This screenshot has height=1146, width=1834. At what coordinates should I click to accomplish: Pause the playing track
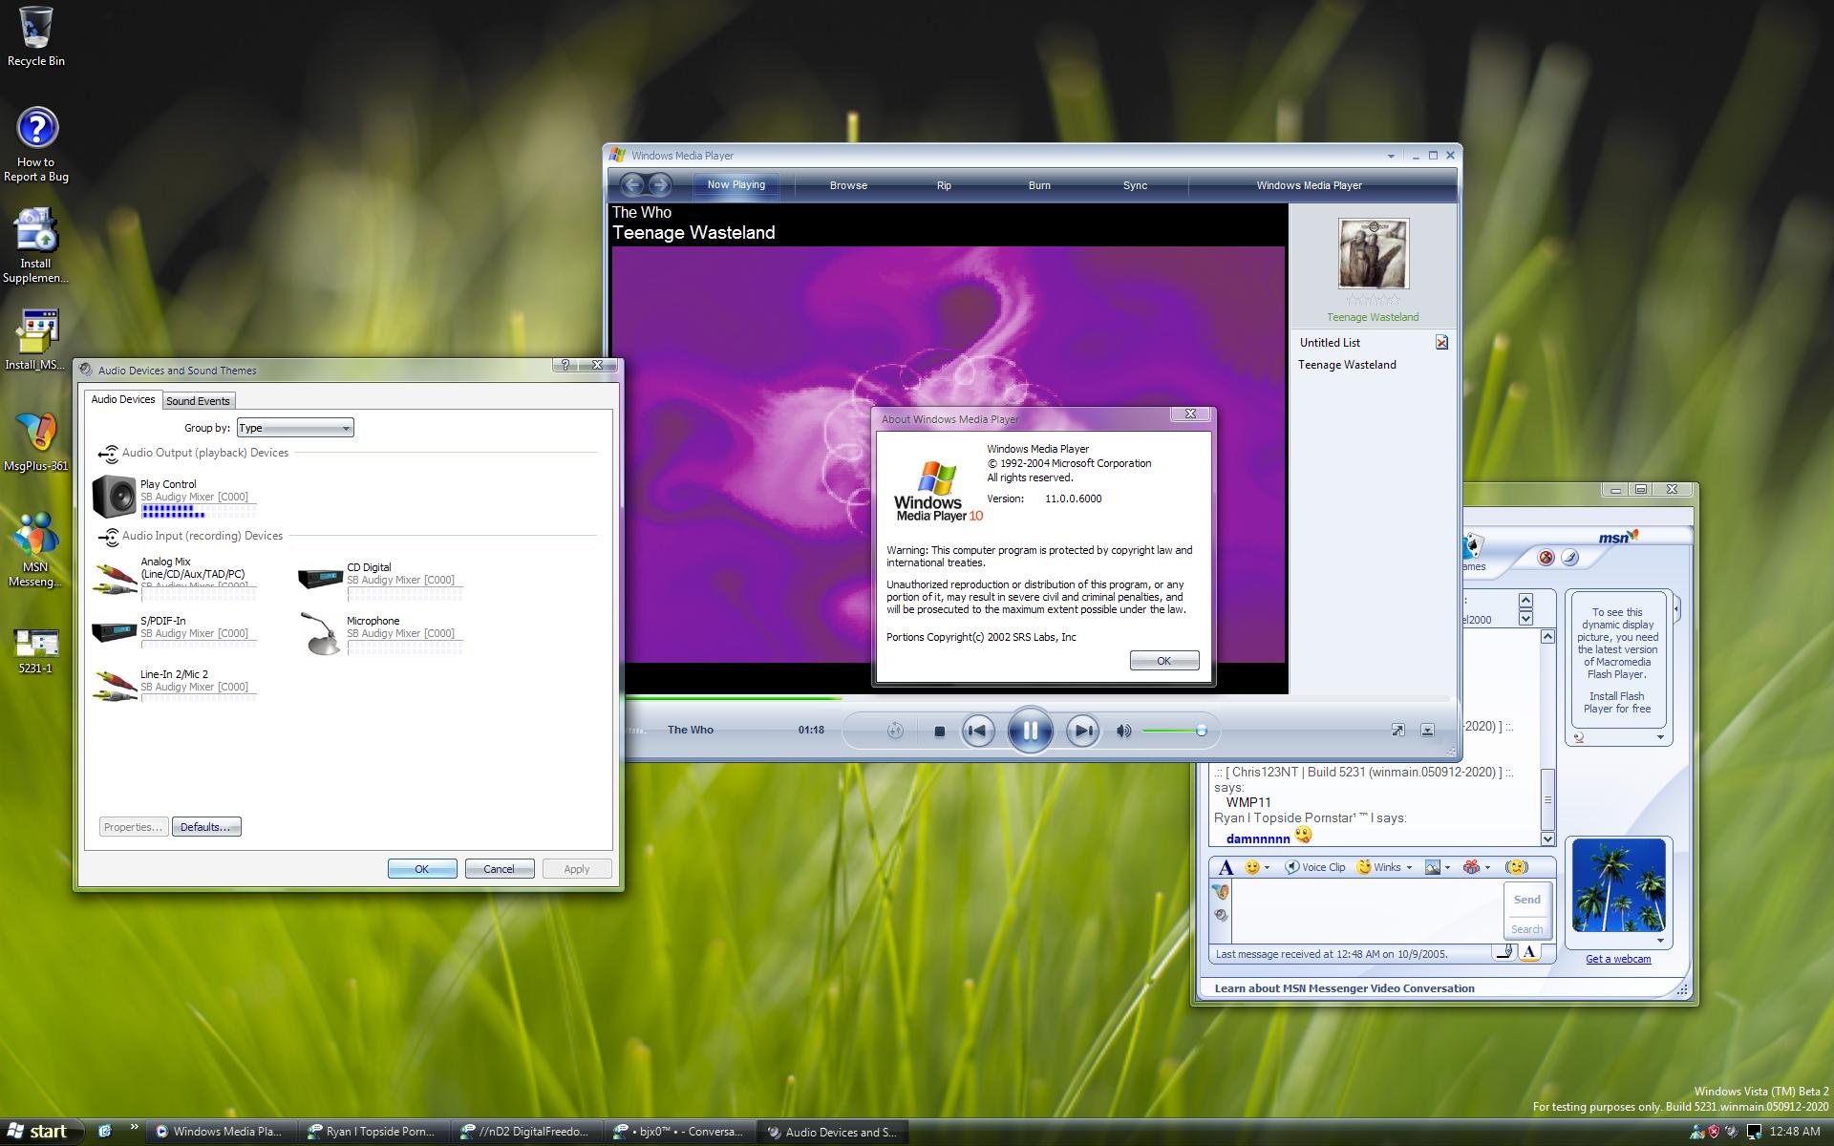1030,731
